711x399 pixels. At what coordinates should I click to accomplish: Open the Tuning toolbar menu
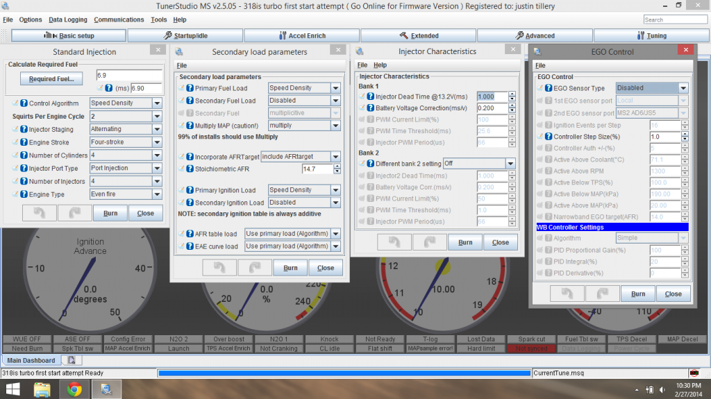pyautogui.click(x=651, y=35)
